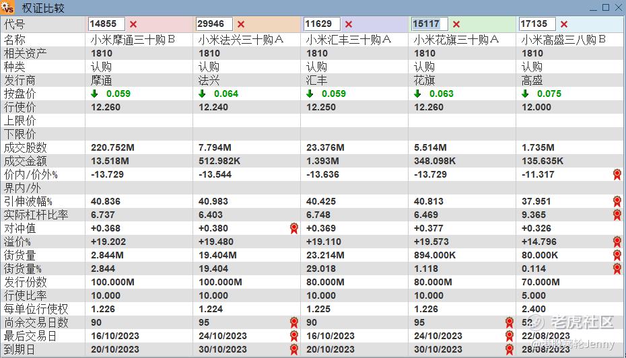Remove warrant 17135 with its red X

[x=564, y=24]
